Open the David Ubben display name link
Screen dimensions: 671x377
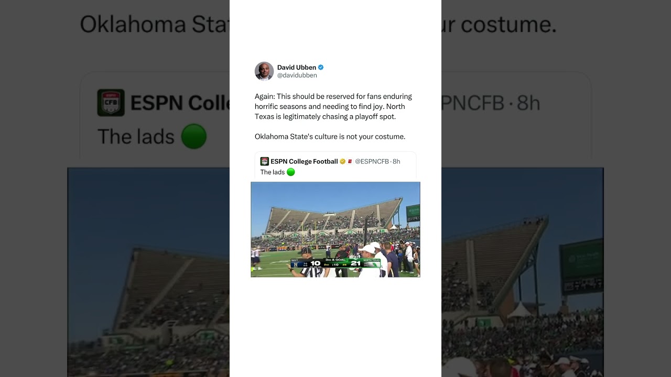(x=297, y=68)
